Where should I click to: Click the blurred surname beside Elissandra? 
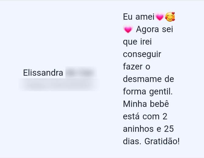[81, 73]
